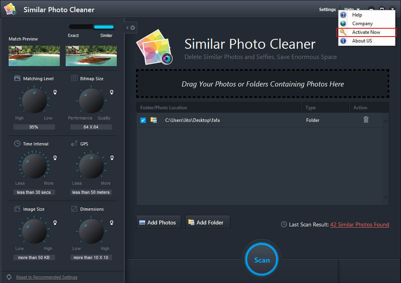The height and width of the screenshot is (283, 401).
Task: Toggle the Exact/Similar match mode switch
Action: click(x=92, y=27)
